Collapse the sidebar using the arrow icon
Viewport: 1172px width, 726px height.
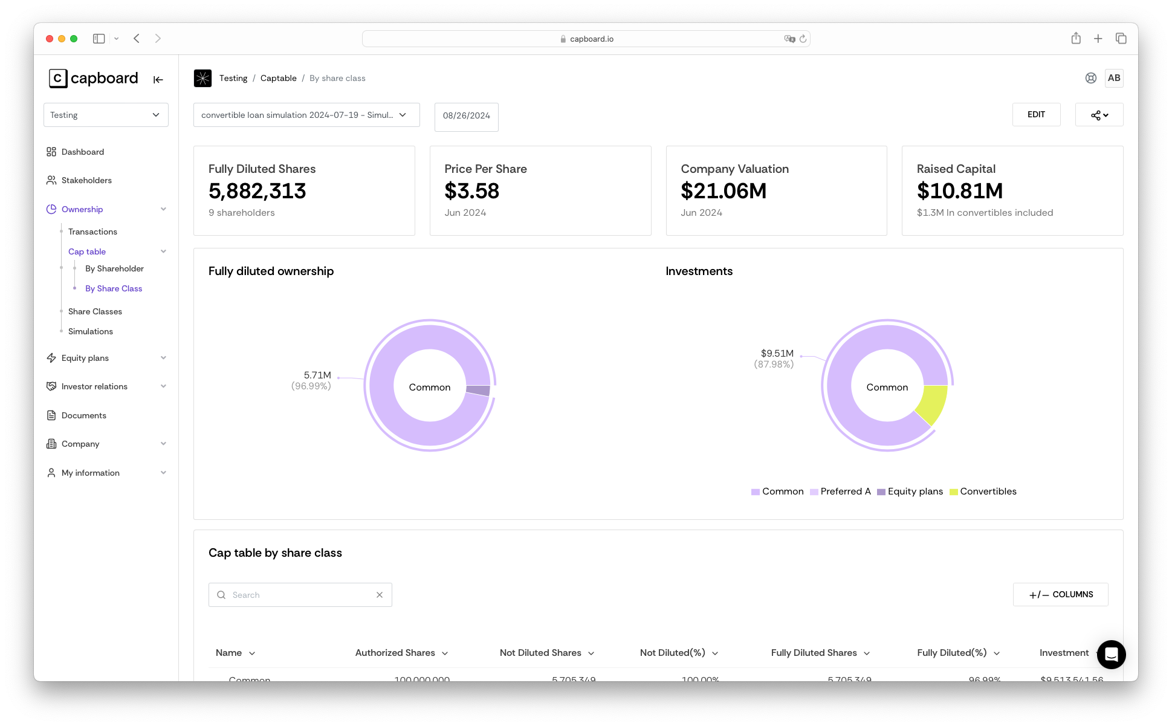click(158, 79)
